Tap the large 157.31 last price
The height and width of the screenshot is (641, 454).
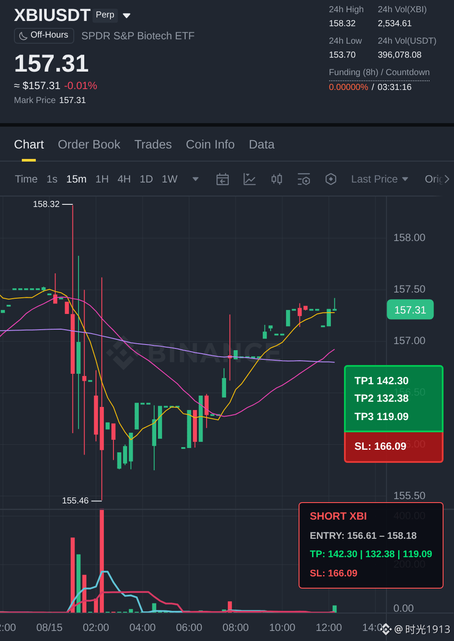pos(52,64)
